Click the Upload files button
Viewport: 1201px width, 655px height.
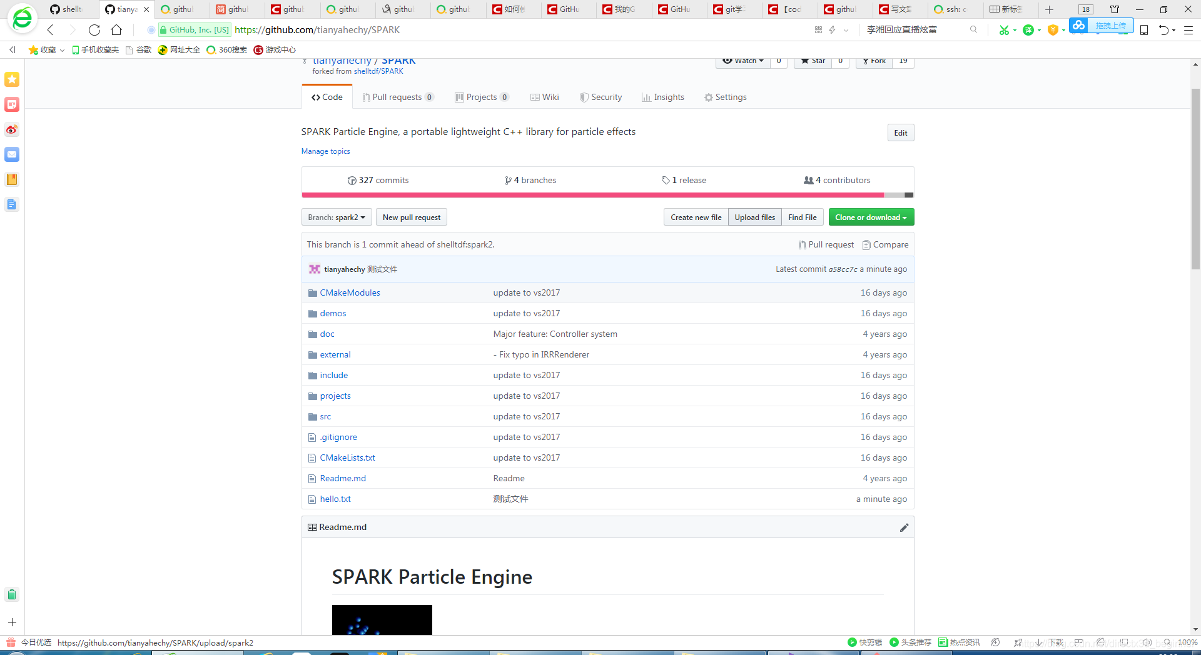tap(754, 217)
